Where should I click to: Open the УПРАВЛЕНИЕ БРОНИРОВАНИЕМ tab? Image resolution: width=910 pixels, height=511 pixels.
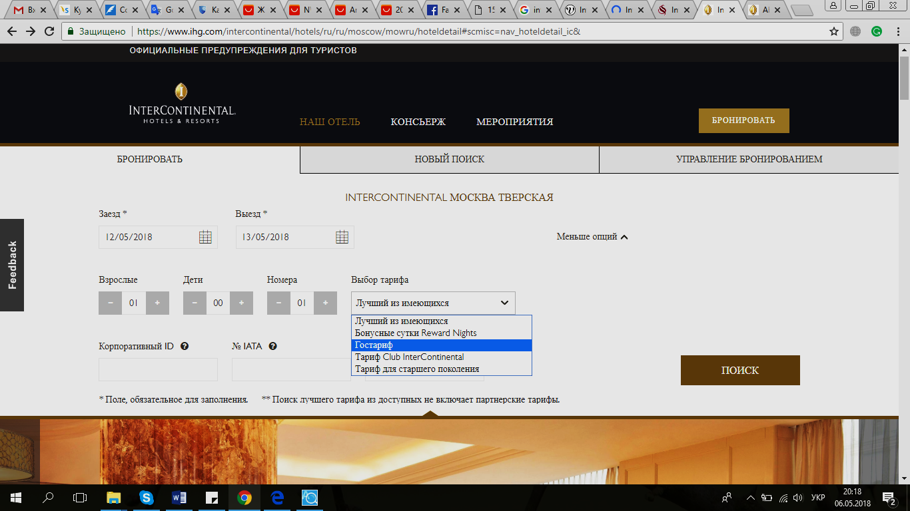(x=749, y=160)
